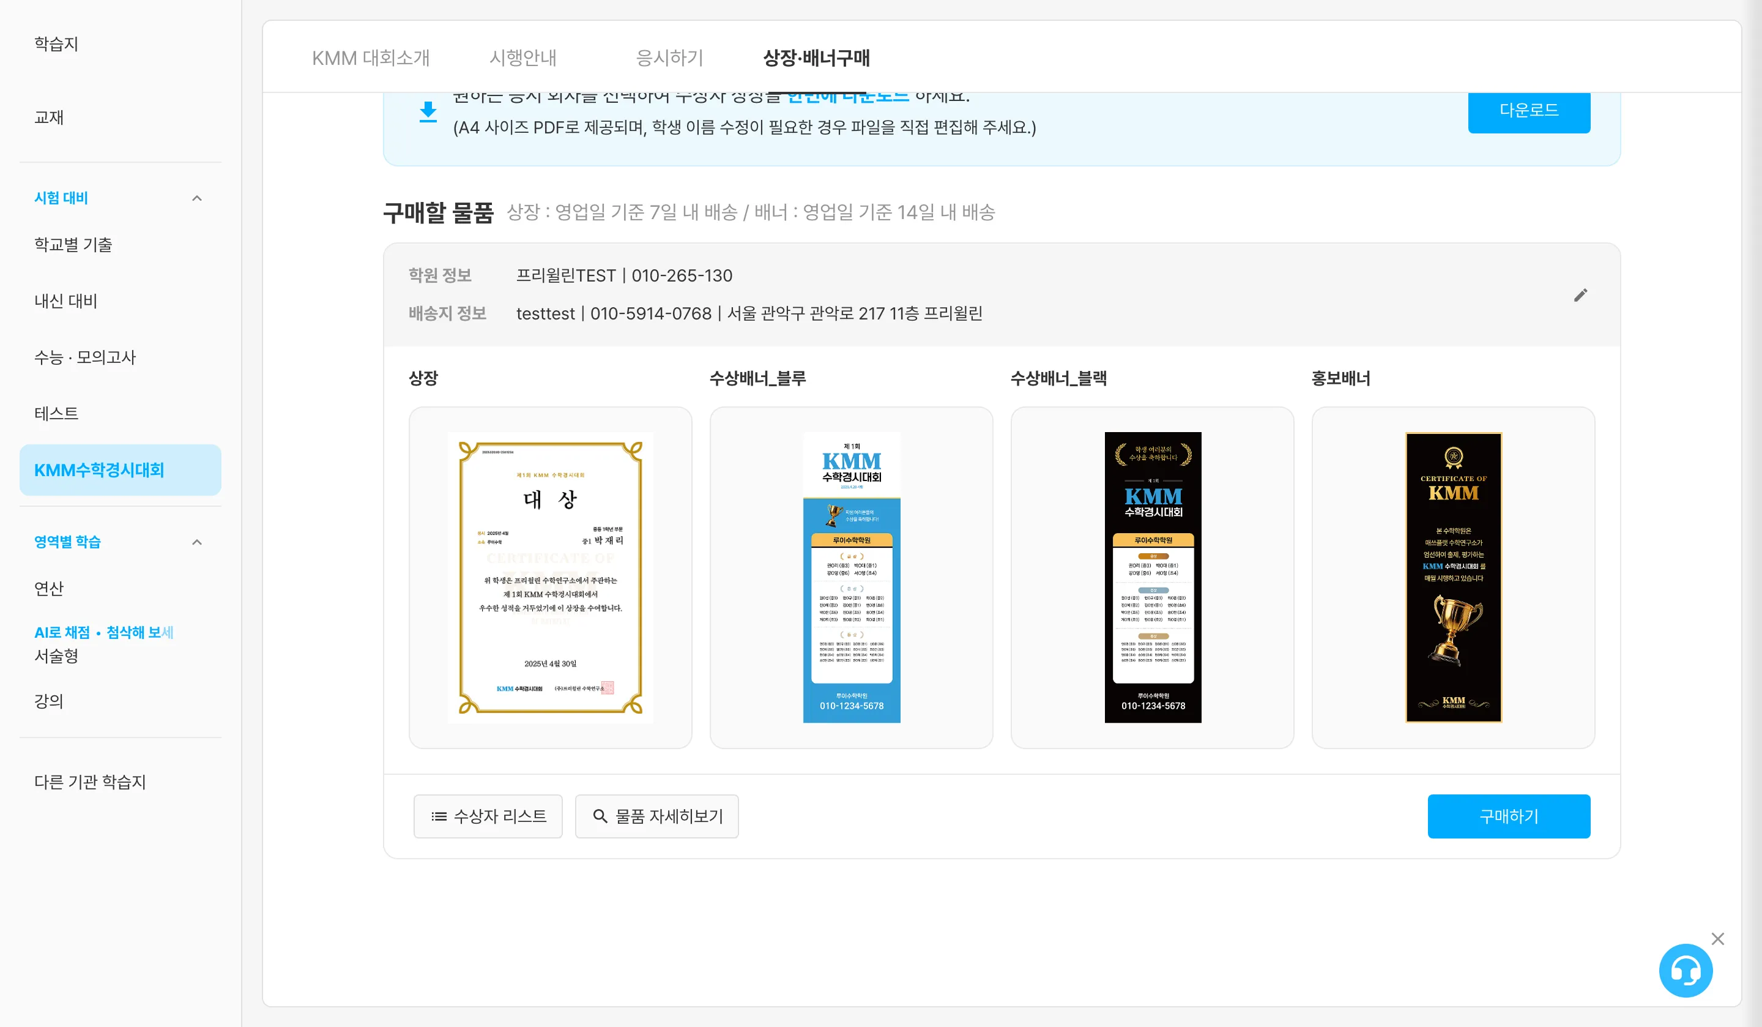Image resolution: width=1762 pixels, height=1027 pixels.
Task: Open 수능 · 모의고사 sidebar item
Action: [x=85, y=357]
